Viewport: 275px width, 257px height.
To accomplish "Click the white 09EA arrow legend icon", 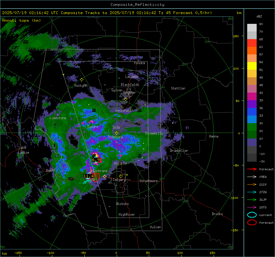I will (x=252, y=177).
